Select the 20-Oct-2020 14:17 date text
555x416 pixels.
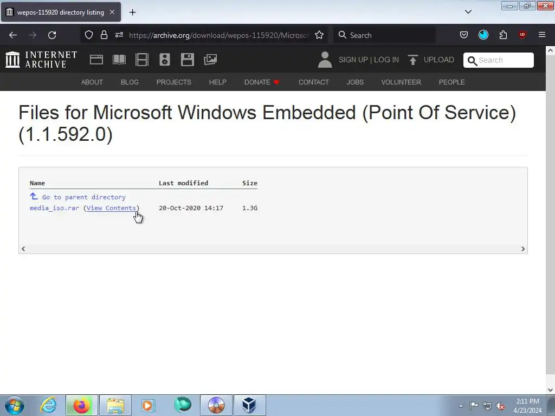click(x=191, y=208)
